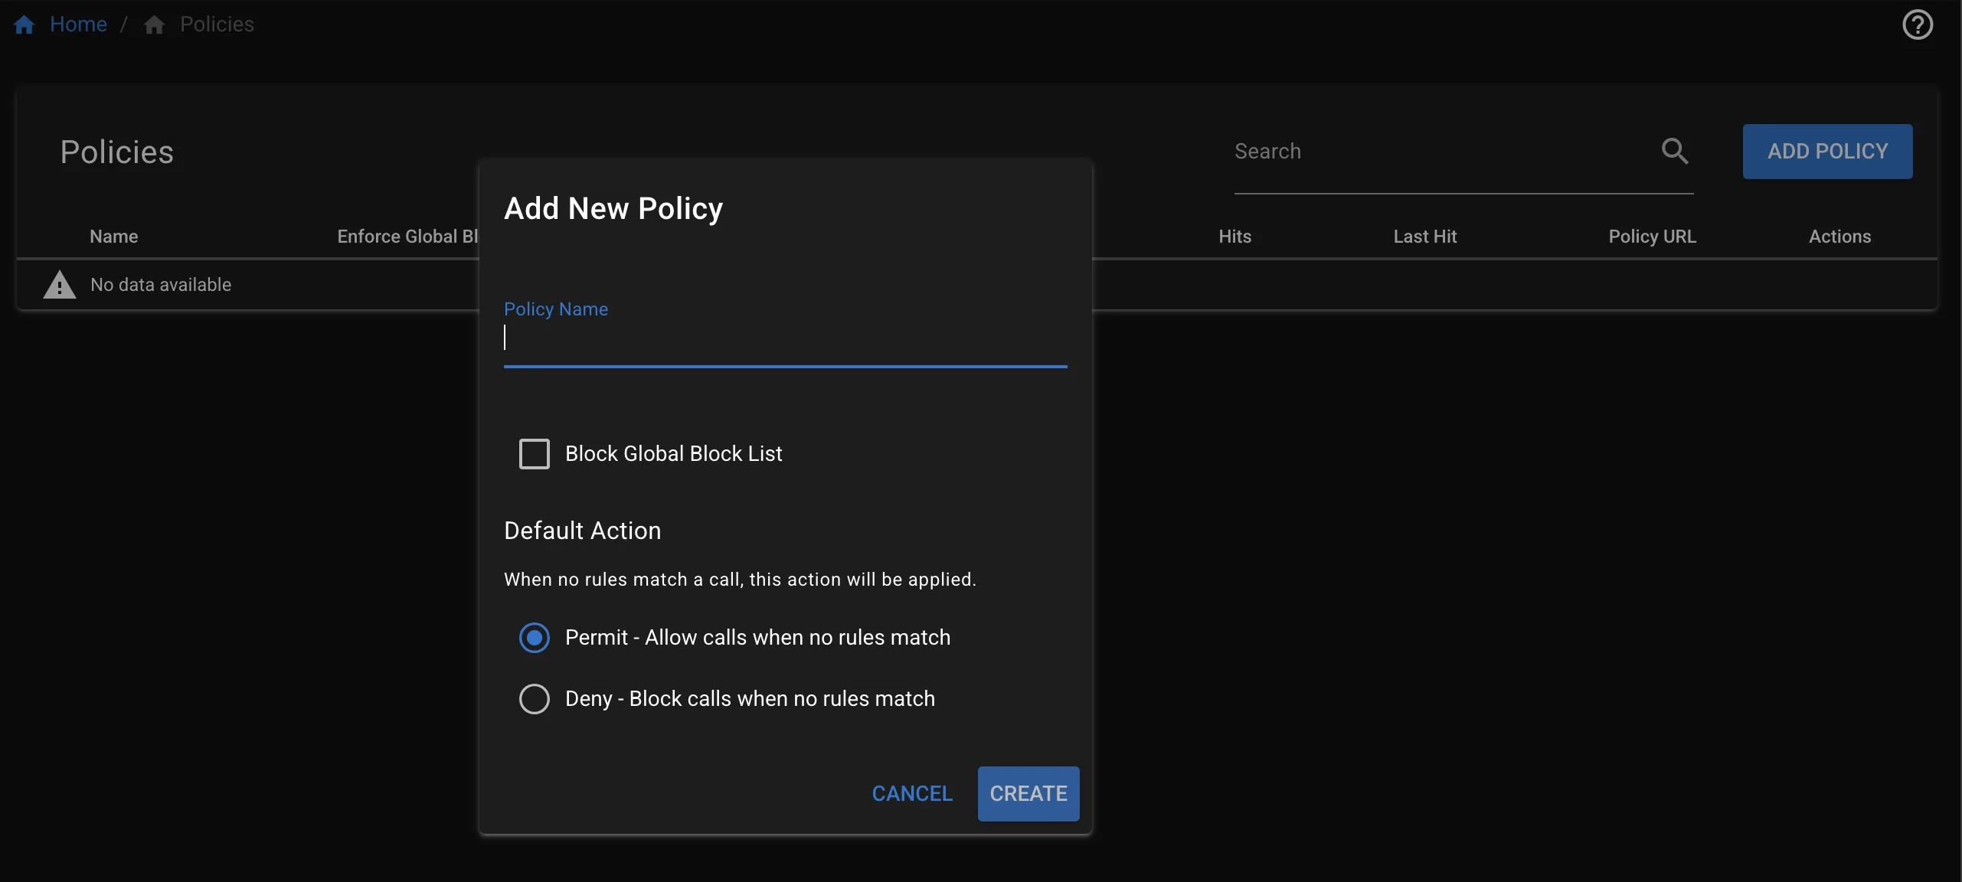Click the CANCEL button

pos(911,793)
